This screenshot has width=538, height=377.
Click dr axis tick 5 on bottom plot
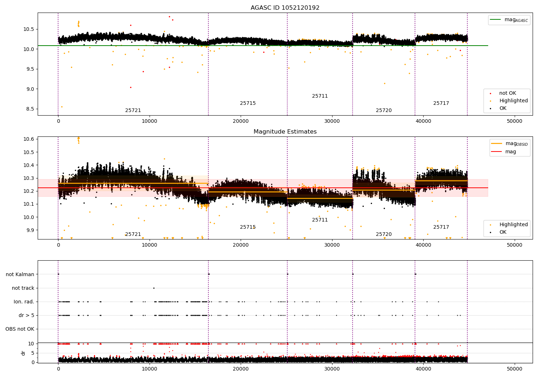click(33, 353)
